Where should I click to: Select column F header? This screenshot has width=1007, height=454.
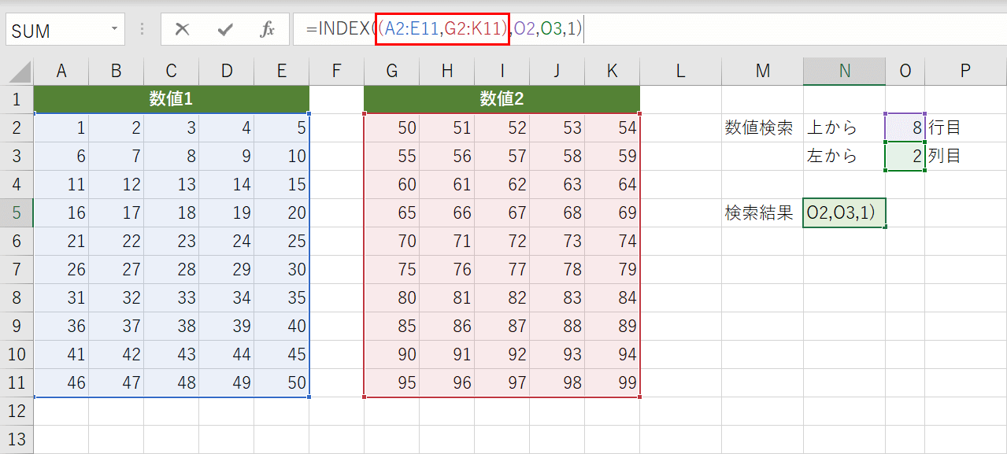tap(336, 70)
